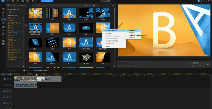Switch the library to large thumbnail grid view
Image resolution: width=212 pixels, height=109 pixels.
[90, 5]
